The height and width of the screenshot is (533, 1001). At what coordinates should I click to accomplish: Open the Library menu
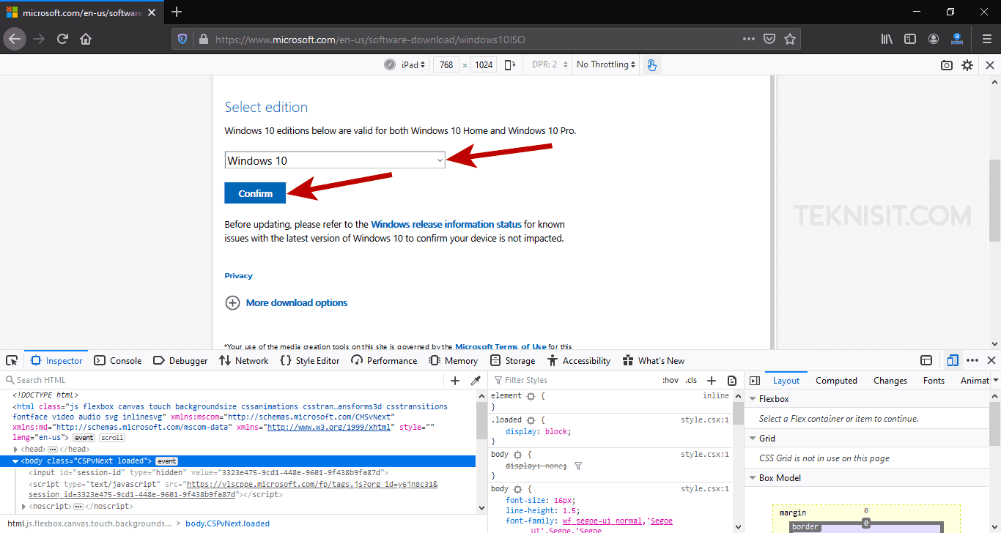[x=887, y=39]
